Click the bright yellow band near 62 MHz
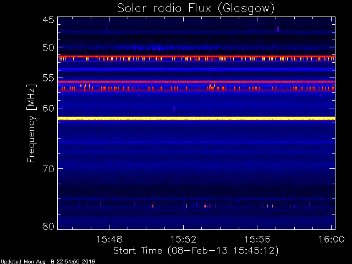Image resolution: width=352 pixels, height=264 pixels. click(196, 118)
